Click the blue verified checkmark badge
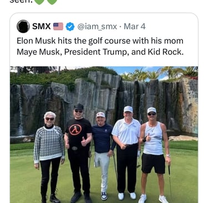208x203 pixels. pos(70,27)
